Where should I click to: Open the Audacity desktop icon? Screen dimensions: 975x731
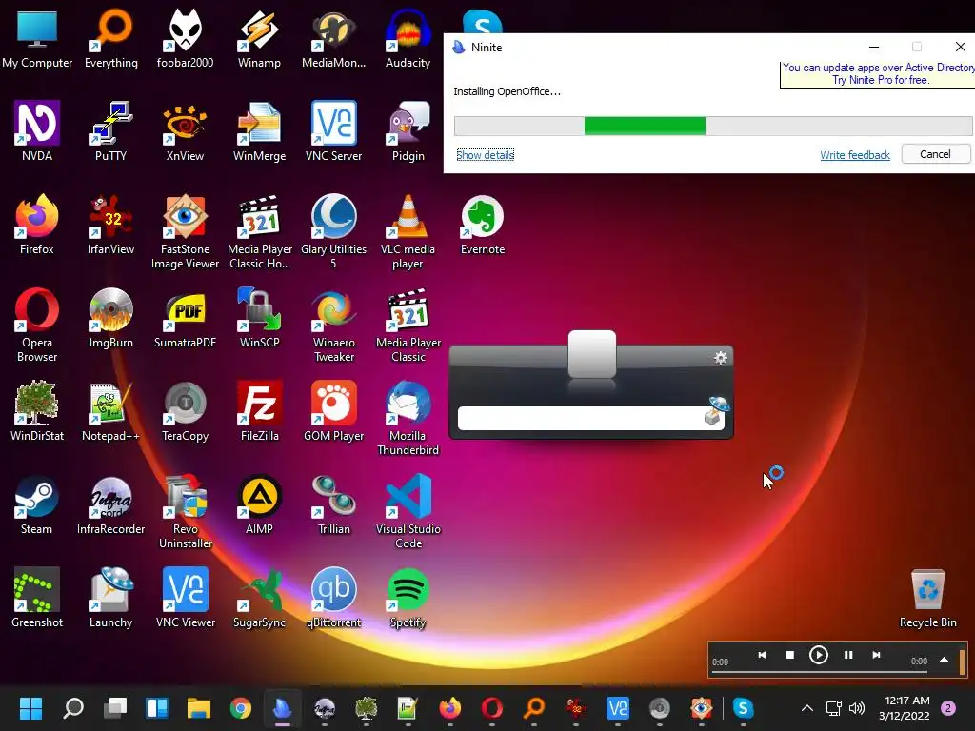[408, 38]
